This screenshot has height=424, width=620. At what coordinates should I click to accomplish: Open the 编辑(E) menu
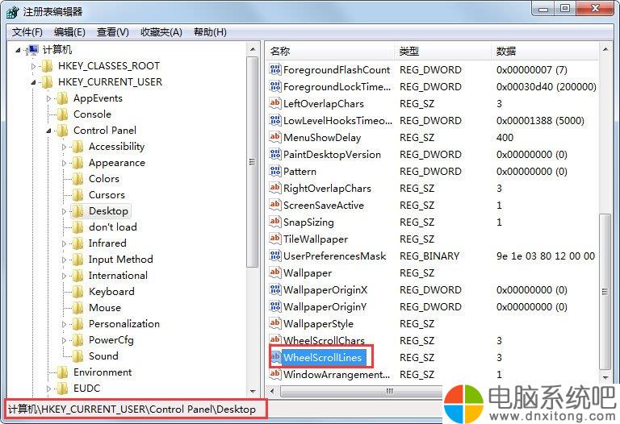click(x=69, y=32)
